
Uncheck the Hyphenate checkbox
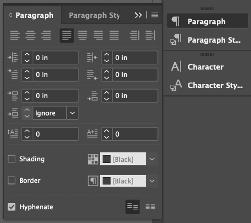[12, 207]
